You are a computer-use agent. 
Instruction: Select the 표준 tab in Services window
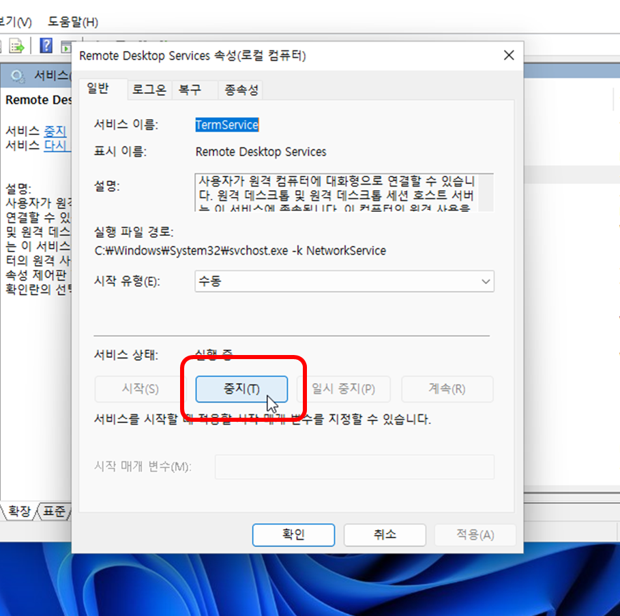(x=54, y=511)
